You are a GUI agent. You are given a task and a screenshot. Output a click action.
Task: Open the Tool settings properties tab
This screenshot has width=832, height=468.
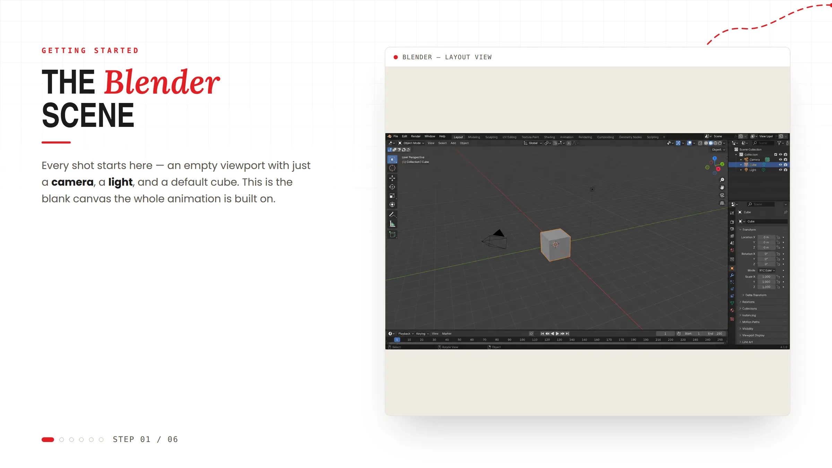[x=732, y=213]
